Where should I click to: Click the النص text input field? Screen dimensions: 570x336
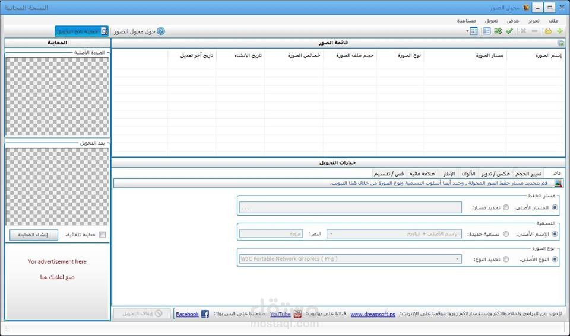click(271, 234)
